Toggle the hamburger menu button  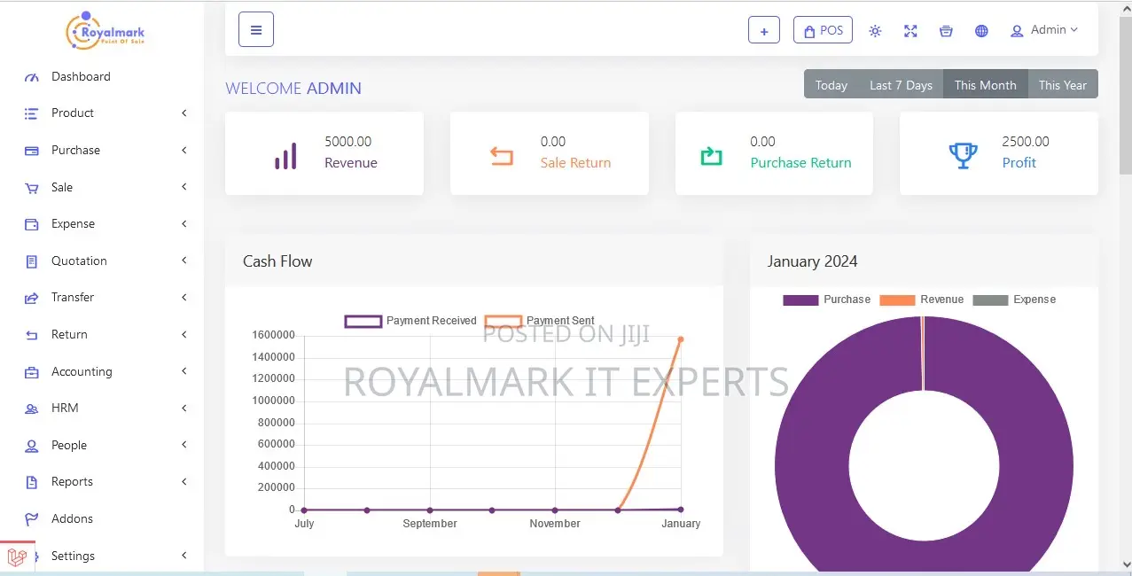click(x=256, y=29)
